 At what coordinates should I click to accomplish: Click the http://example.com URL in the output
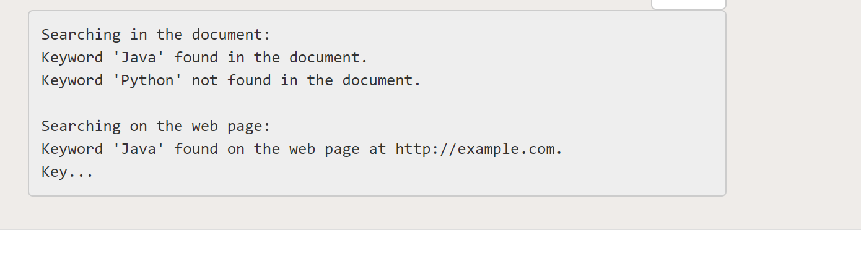click(478, 149)
